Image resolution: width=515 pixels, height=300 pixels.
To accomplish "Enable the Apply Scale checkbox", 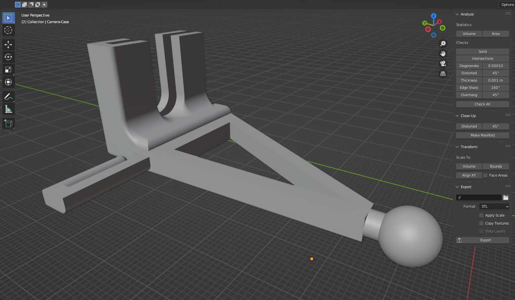I will 481,215.
